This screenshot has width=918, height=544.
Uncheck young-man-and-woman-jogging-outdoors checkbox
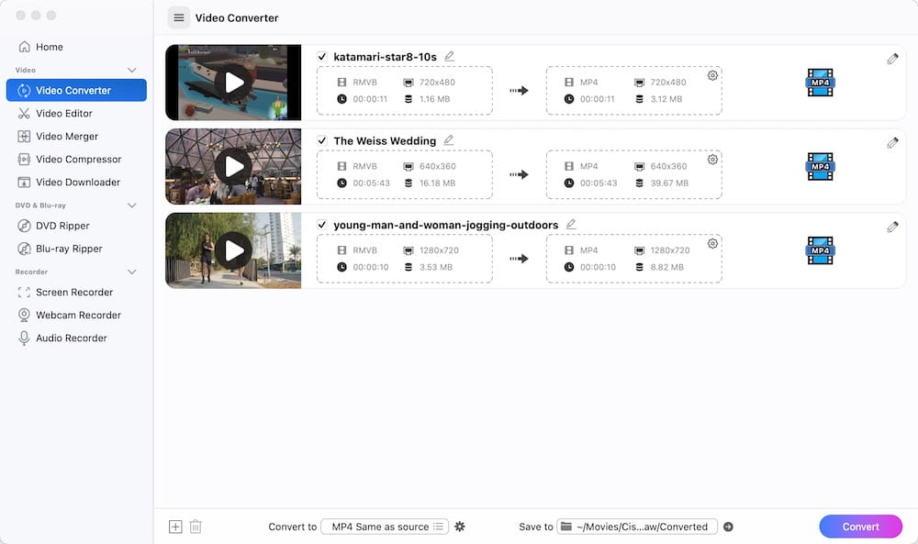321,225
